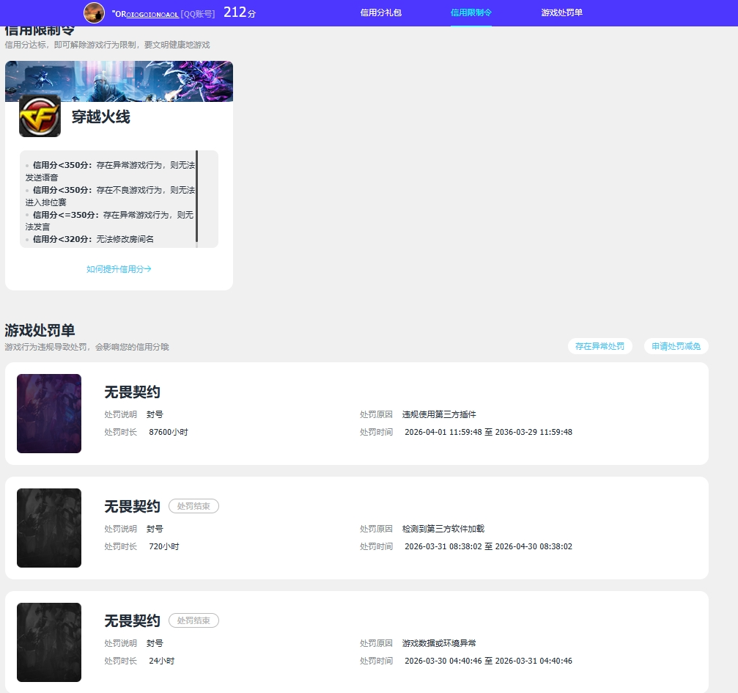Click the 无畏契约 title of the 720小时 record
The width and height of the screenshot is (738, 693).
132,507
